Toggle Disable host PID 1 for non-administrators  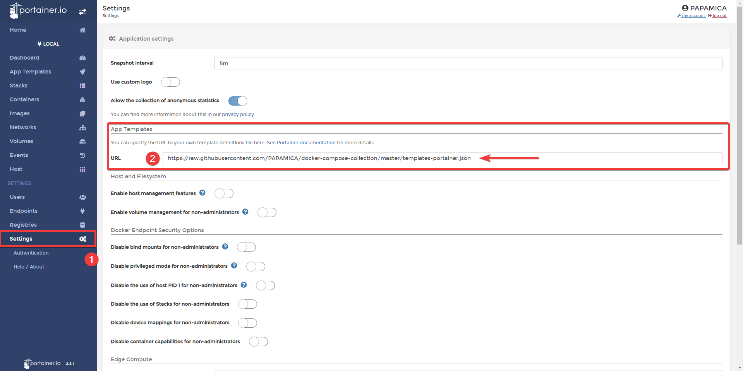(x=265, y=286)
